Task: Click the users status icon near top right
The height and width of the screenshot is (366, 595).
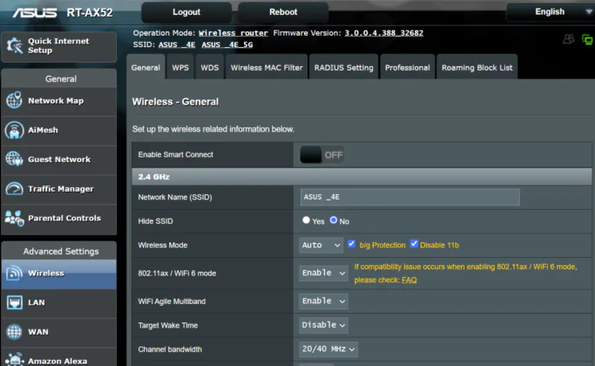Action: pos(568,38)
